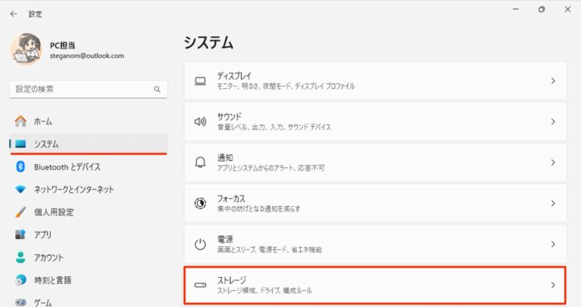Click the Display monitor icon
Image resolution: width=581 pixels, height=307 pixels.
pos(200,81)
